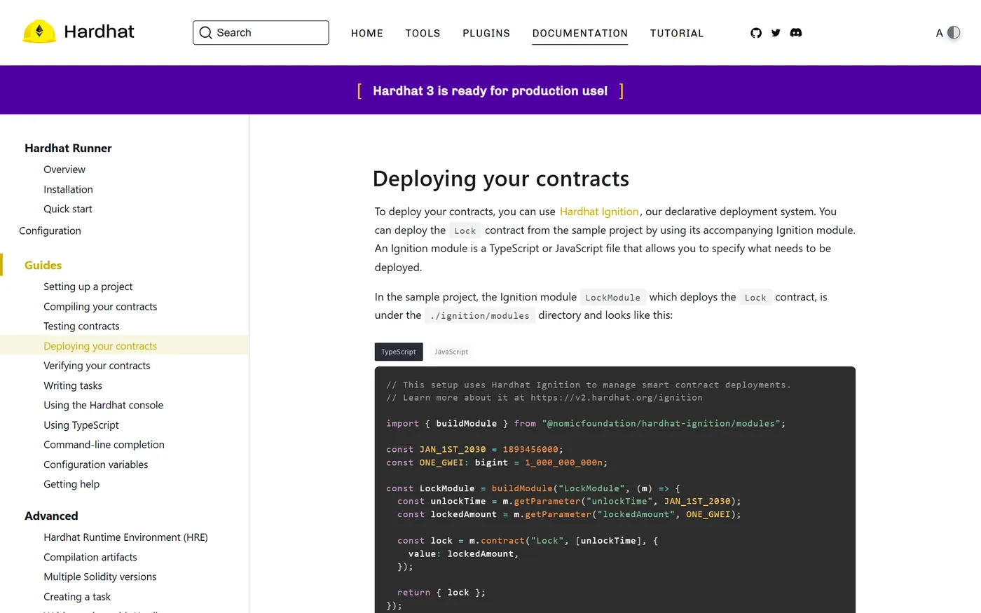Screen dimensions: 981x613
Task: Focus the Search input field
Action: (x=261, y=33)
